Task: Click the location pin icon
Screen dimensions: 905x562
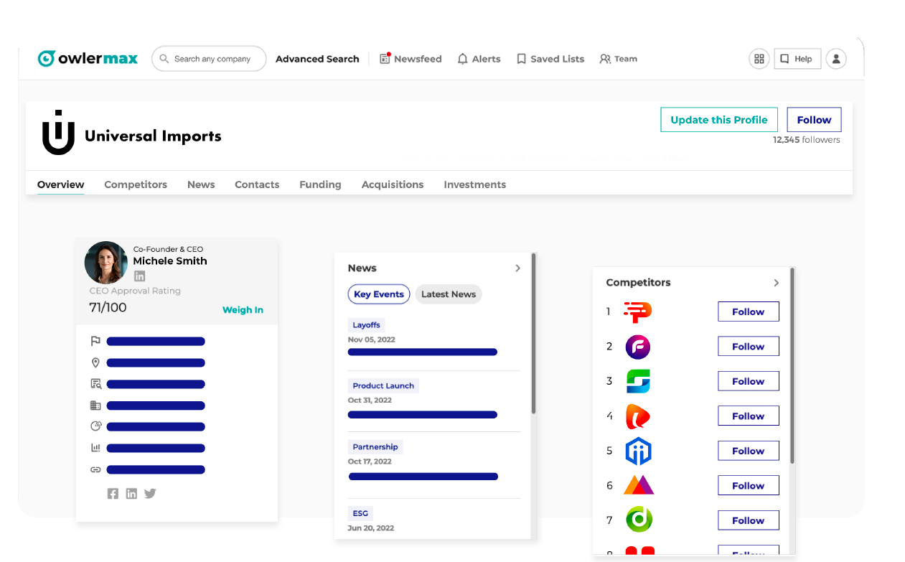Action: pyautogui.click(x=95, y=362)
